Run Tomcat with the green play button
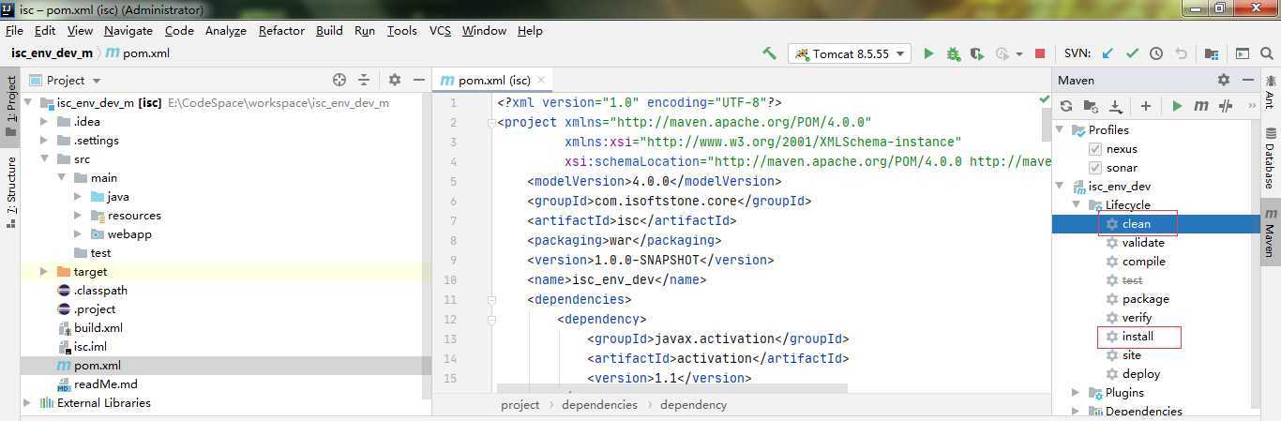Viewport: 1281px width, 421px height. (928, 53)
